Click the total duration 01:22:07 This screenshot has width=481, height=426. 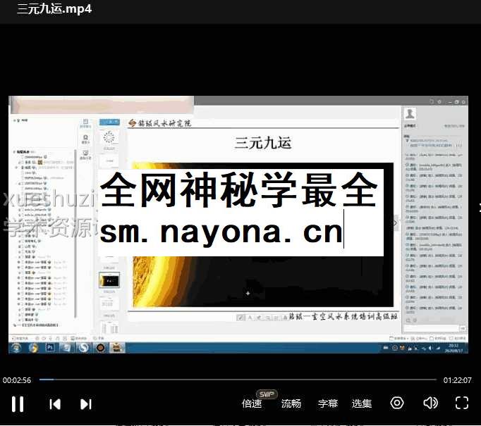pos(458,380)
